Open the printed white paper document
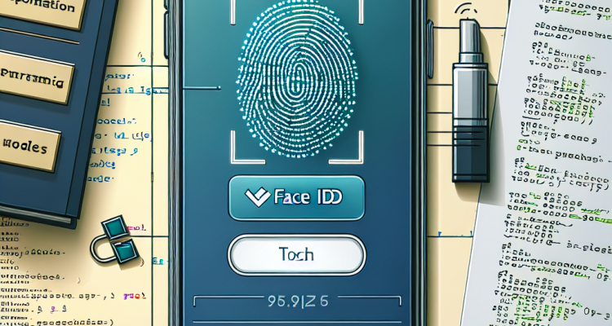The height and width of the screenshot is (326, 612). tap(547, 164)
